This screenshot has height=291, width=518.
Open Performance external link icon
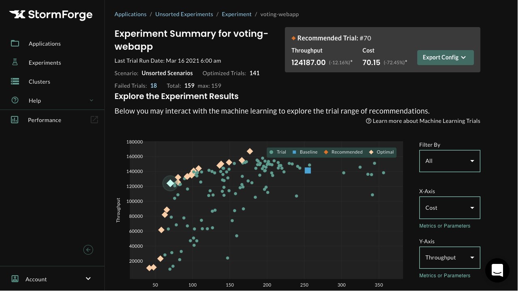click(x=94, y=120)
